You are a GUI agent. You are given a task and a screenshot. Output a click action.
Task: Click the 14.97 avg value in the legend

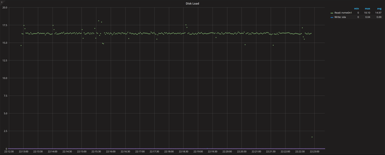[x=378, y=13]
